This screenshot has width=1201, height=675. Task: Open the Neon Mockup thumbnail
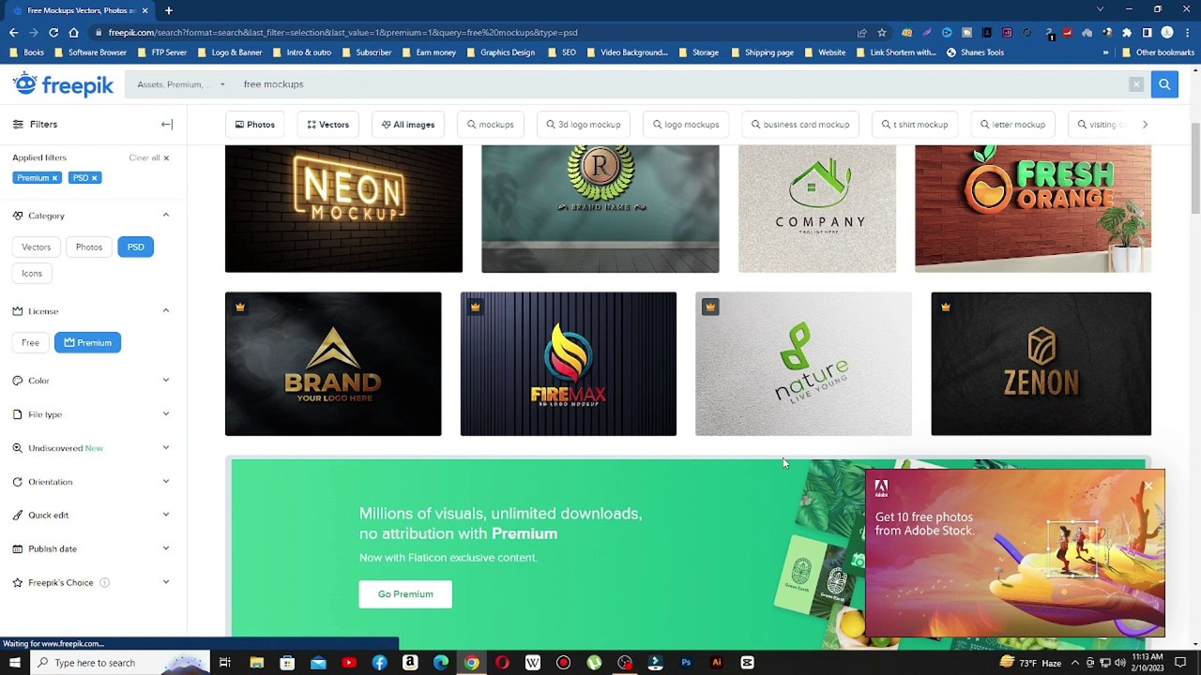click(x=343, y=208)
